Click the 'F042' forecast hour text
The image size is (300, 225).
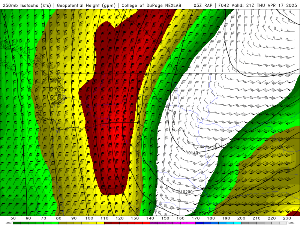coord(223,6)
